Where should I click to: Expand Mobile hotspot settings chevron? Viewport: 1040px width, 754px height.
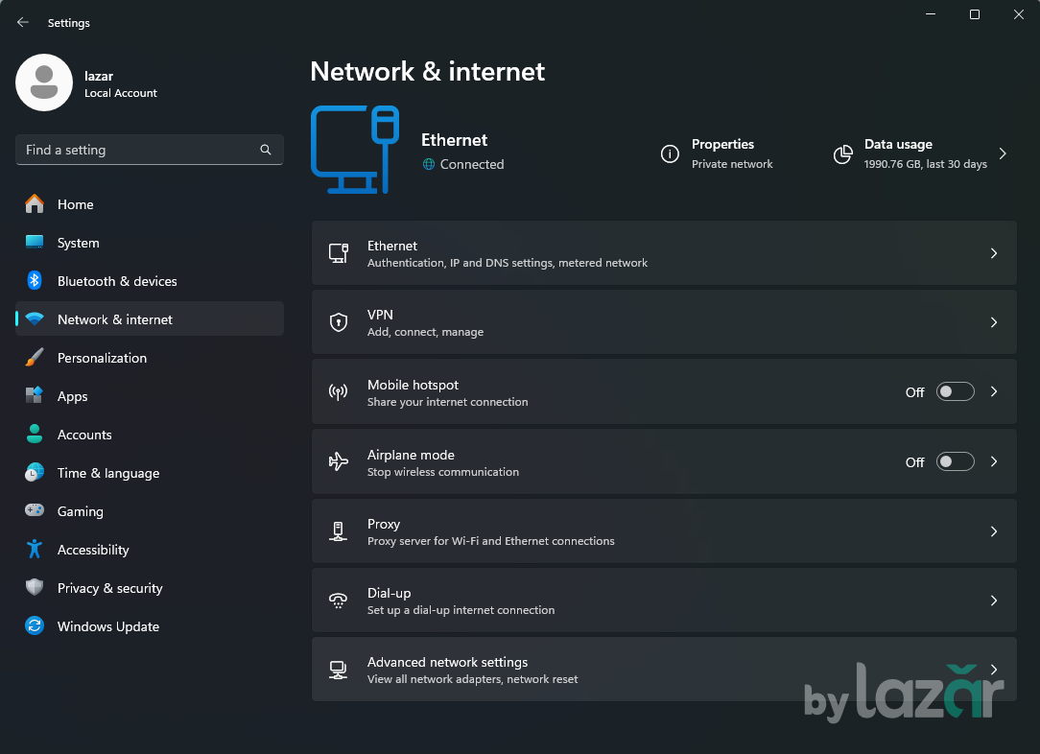994,391
